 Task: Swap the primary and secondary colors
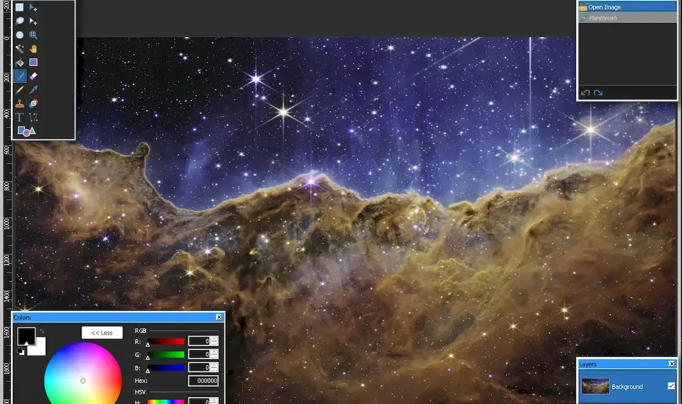(41, 331)
